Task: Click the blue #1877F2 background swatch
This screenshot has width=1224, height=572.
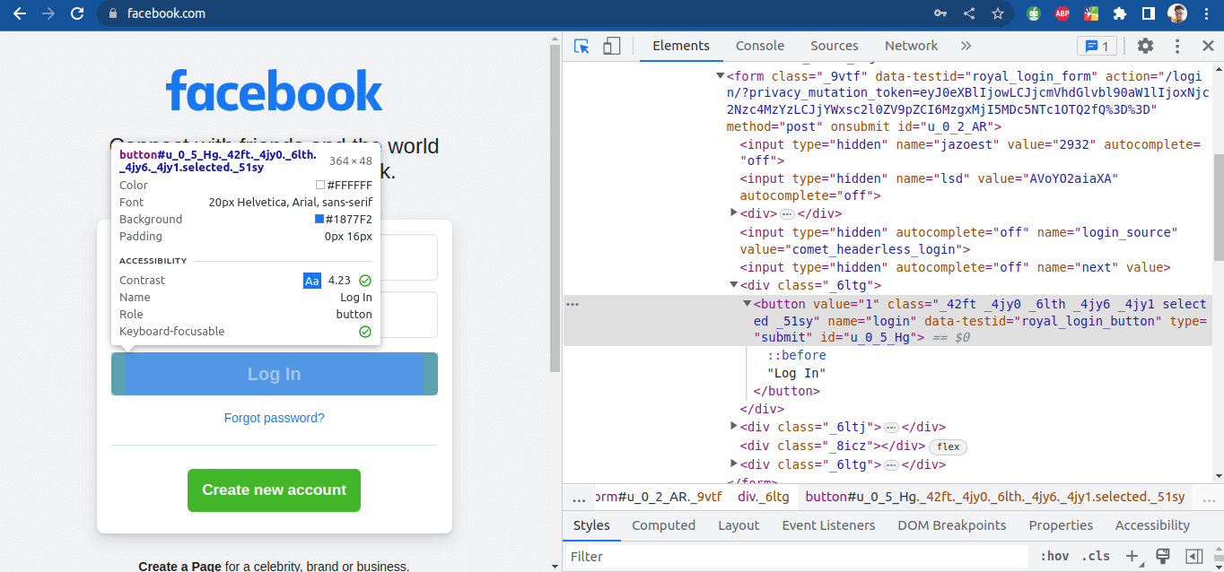Action: point(319,219)
